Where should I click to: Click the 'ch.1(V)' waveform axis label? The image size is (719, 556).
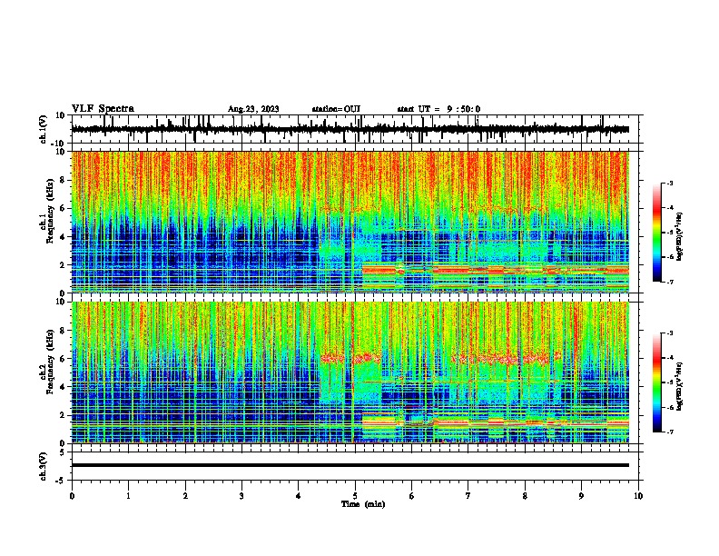pos(44,129)
